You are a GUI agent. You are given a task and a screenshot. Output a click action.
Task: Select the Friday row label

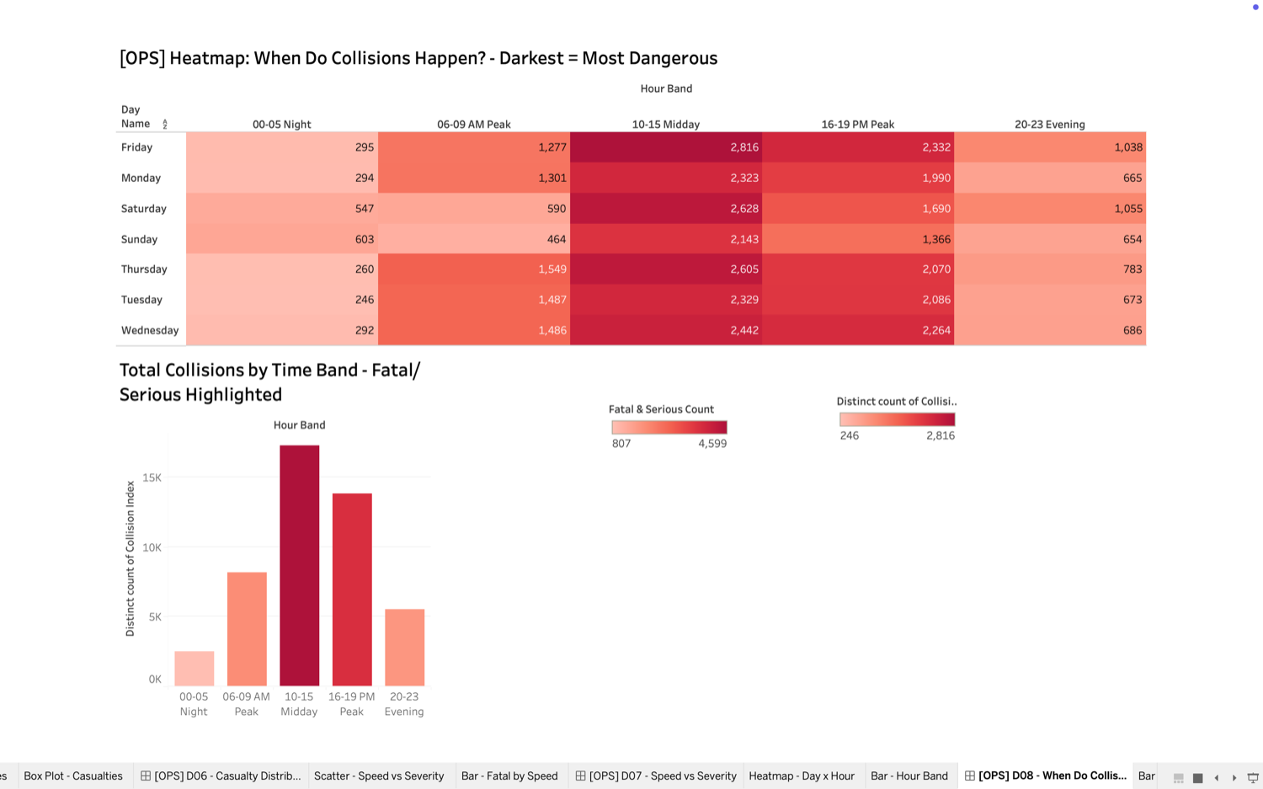tap(136, 147)
